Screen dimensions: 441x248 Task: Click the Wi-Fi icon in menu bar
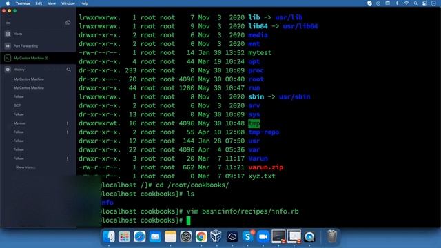[407, 3]
